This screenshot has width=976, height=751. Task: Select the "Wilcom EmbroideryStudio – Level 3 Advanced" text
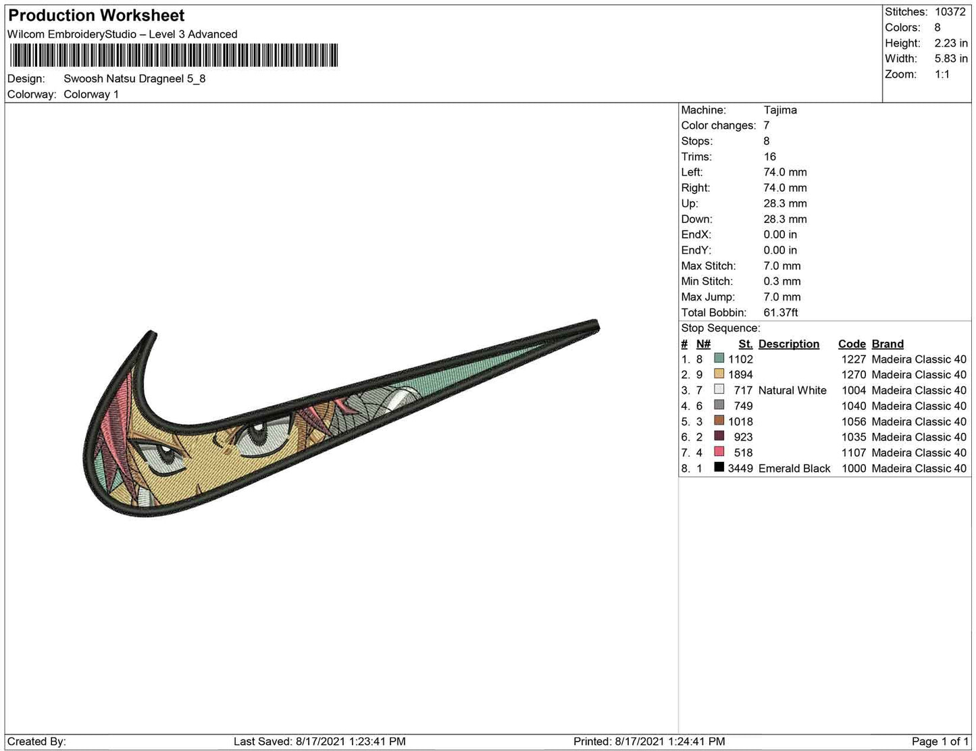pyautogui.click(x=122, y=34)
